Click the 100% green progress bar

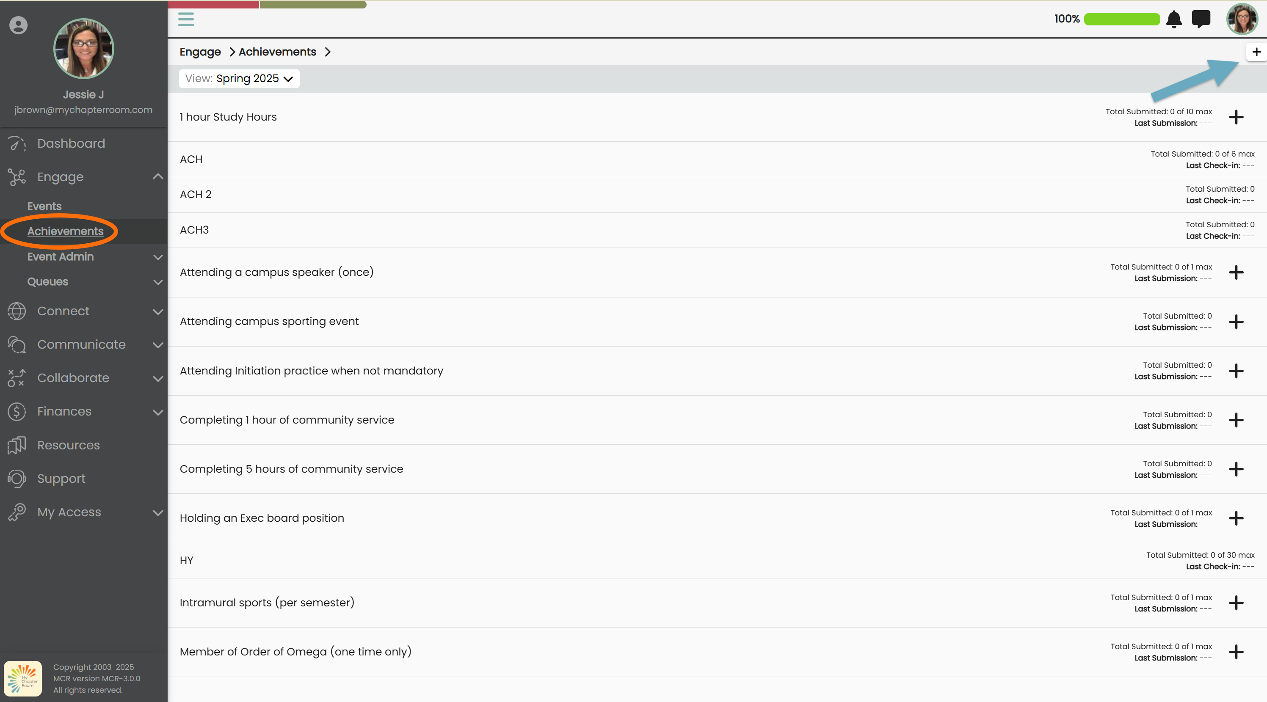click(1122, 19)
